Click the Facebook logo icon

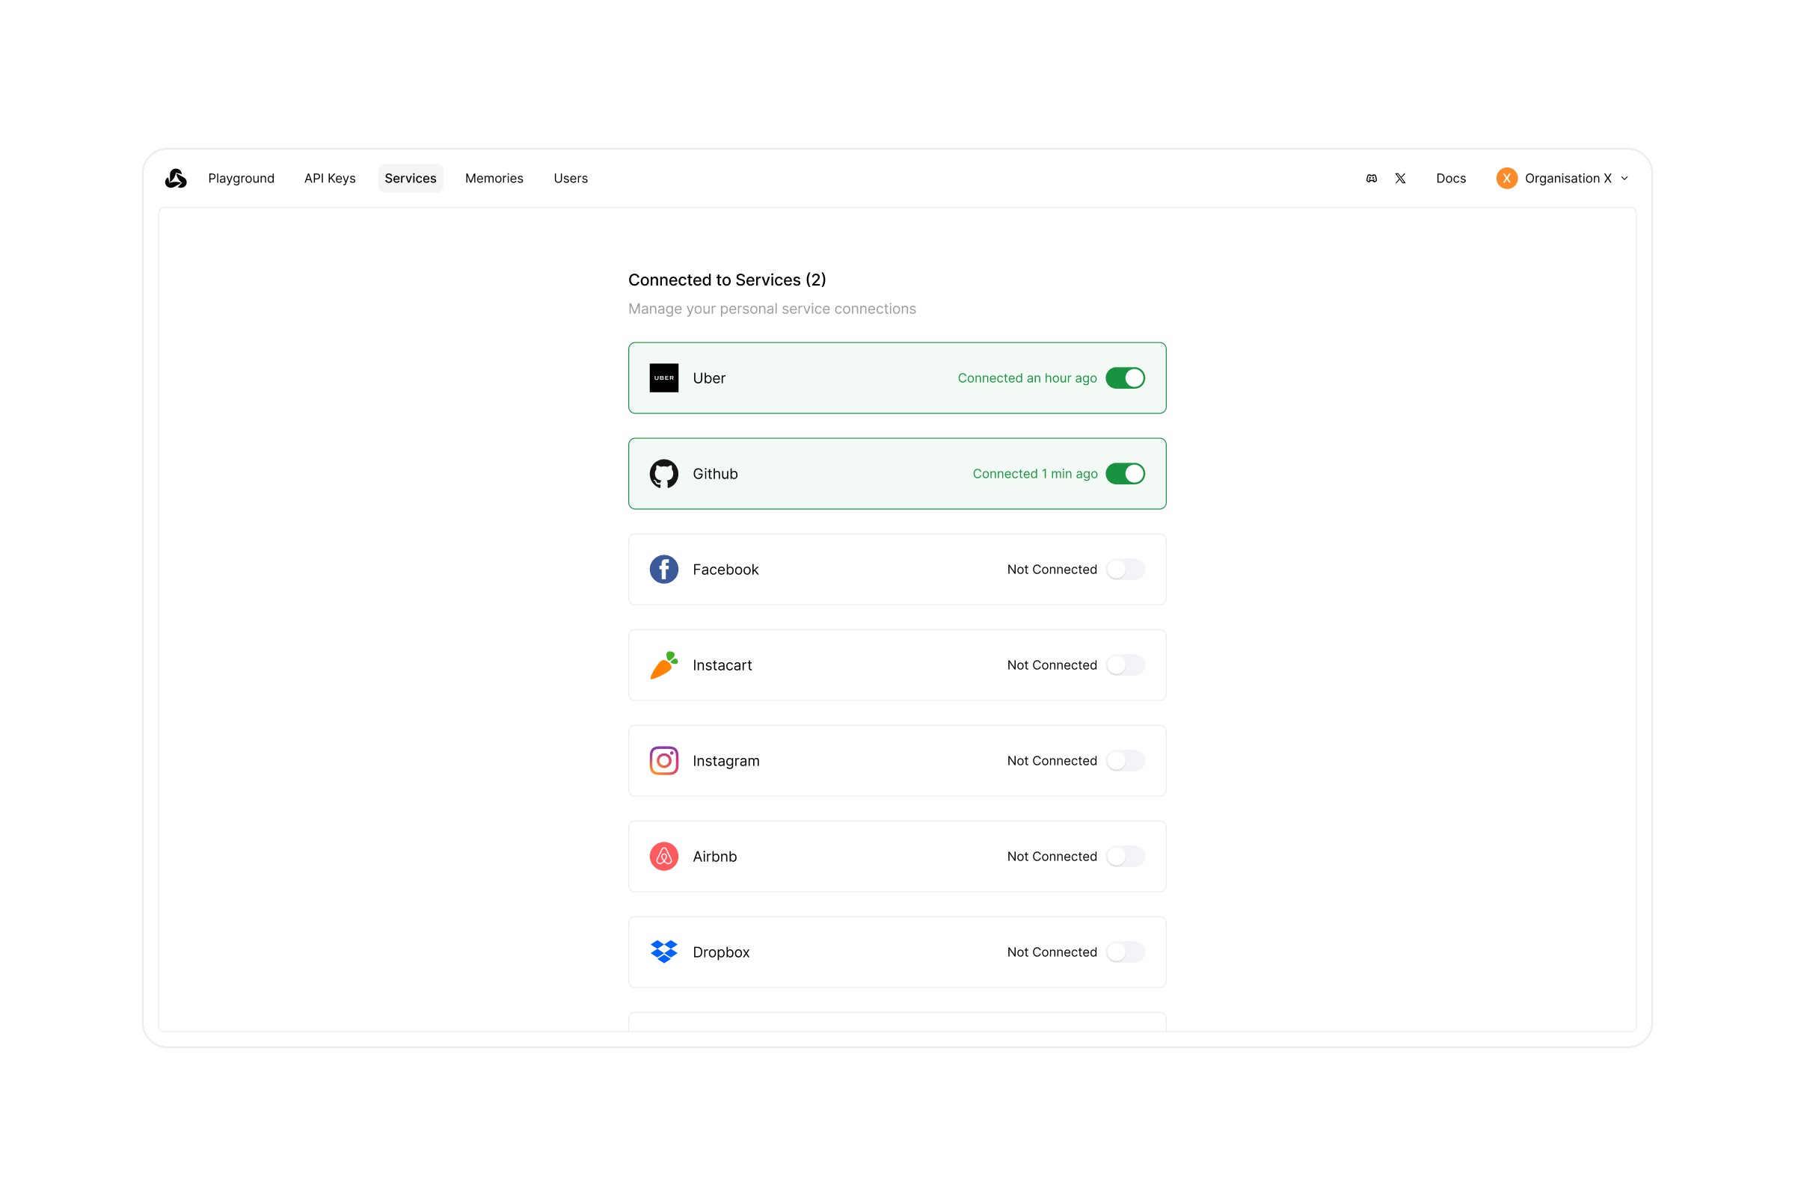click(x=664, y=570)
